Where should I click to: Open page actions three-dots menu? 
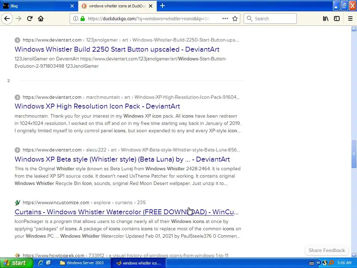[x=225, y=18]
